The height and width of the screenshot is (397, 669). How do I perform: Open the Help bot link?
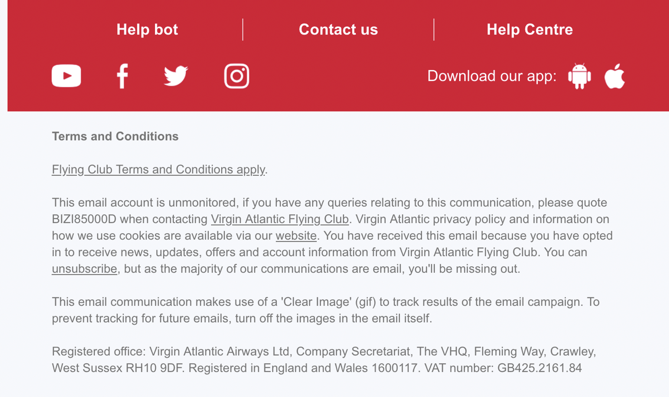tap(147, 30)
